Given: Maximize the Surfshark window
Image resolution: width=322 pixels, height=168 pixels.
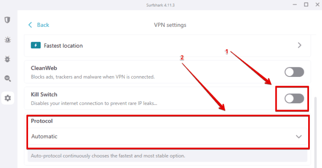Looking at the screenshot, I should 306,5.
